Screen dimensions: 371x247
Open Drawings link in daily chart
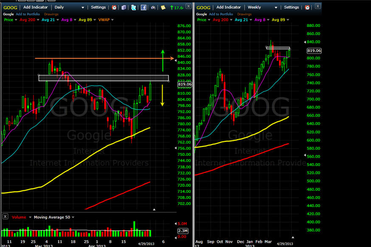coord(51,14)
